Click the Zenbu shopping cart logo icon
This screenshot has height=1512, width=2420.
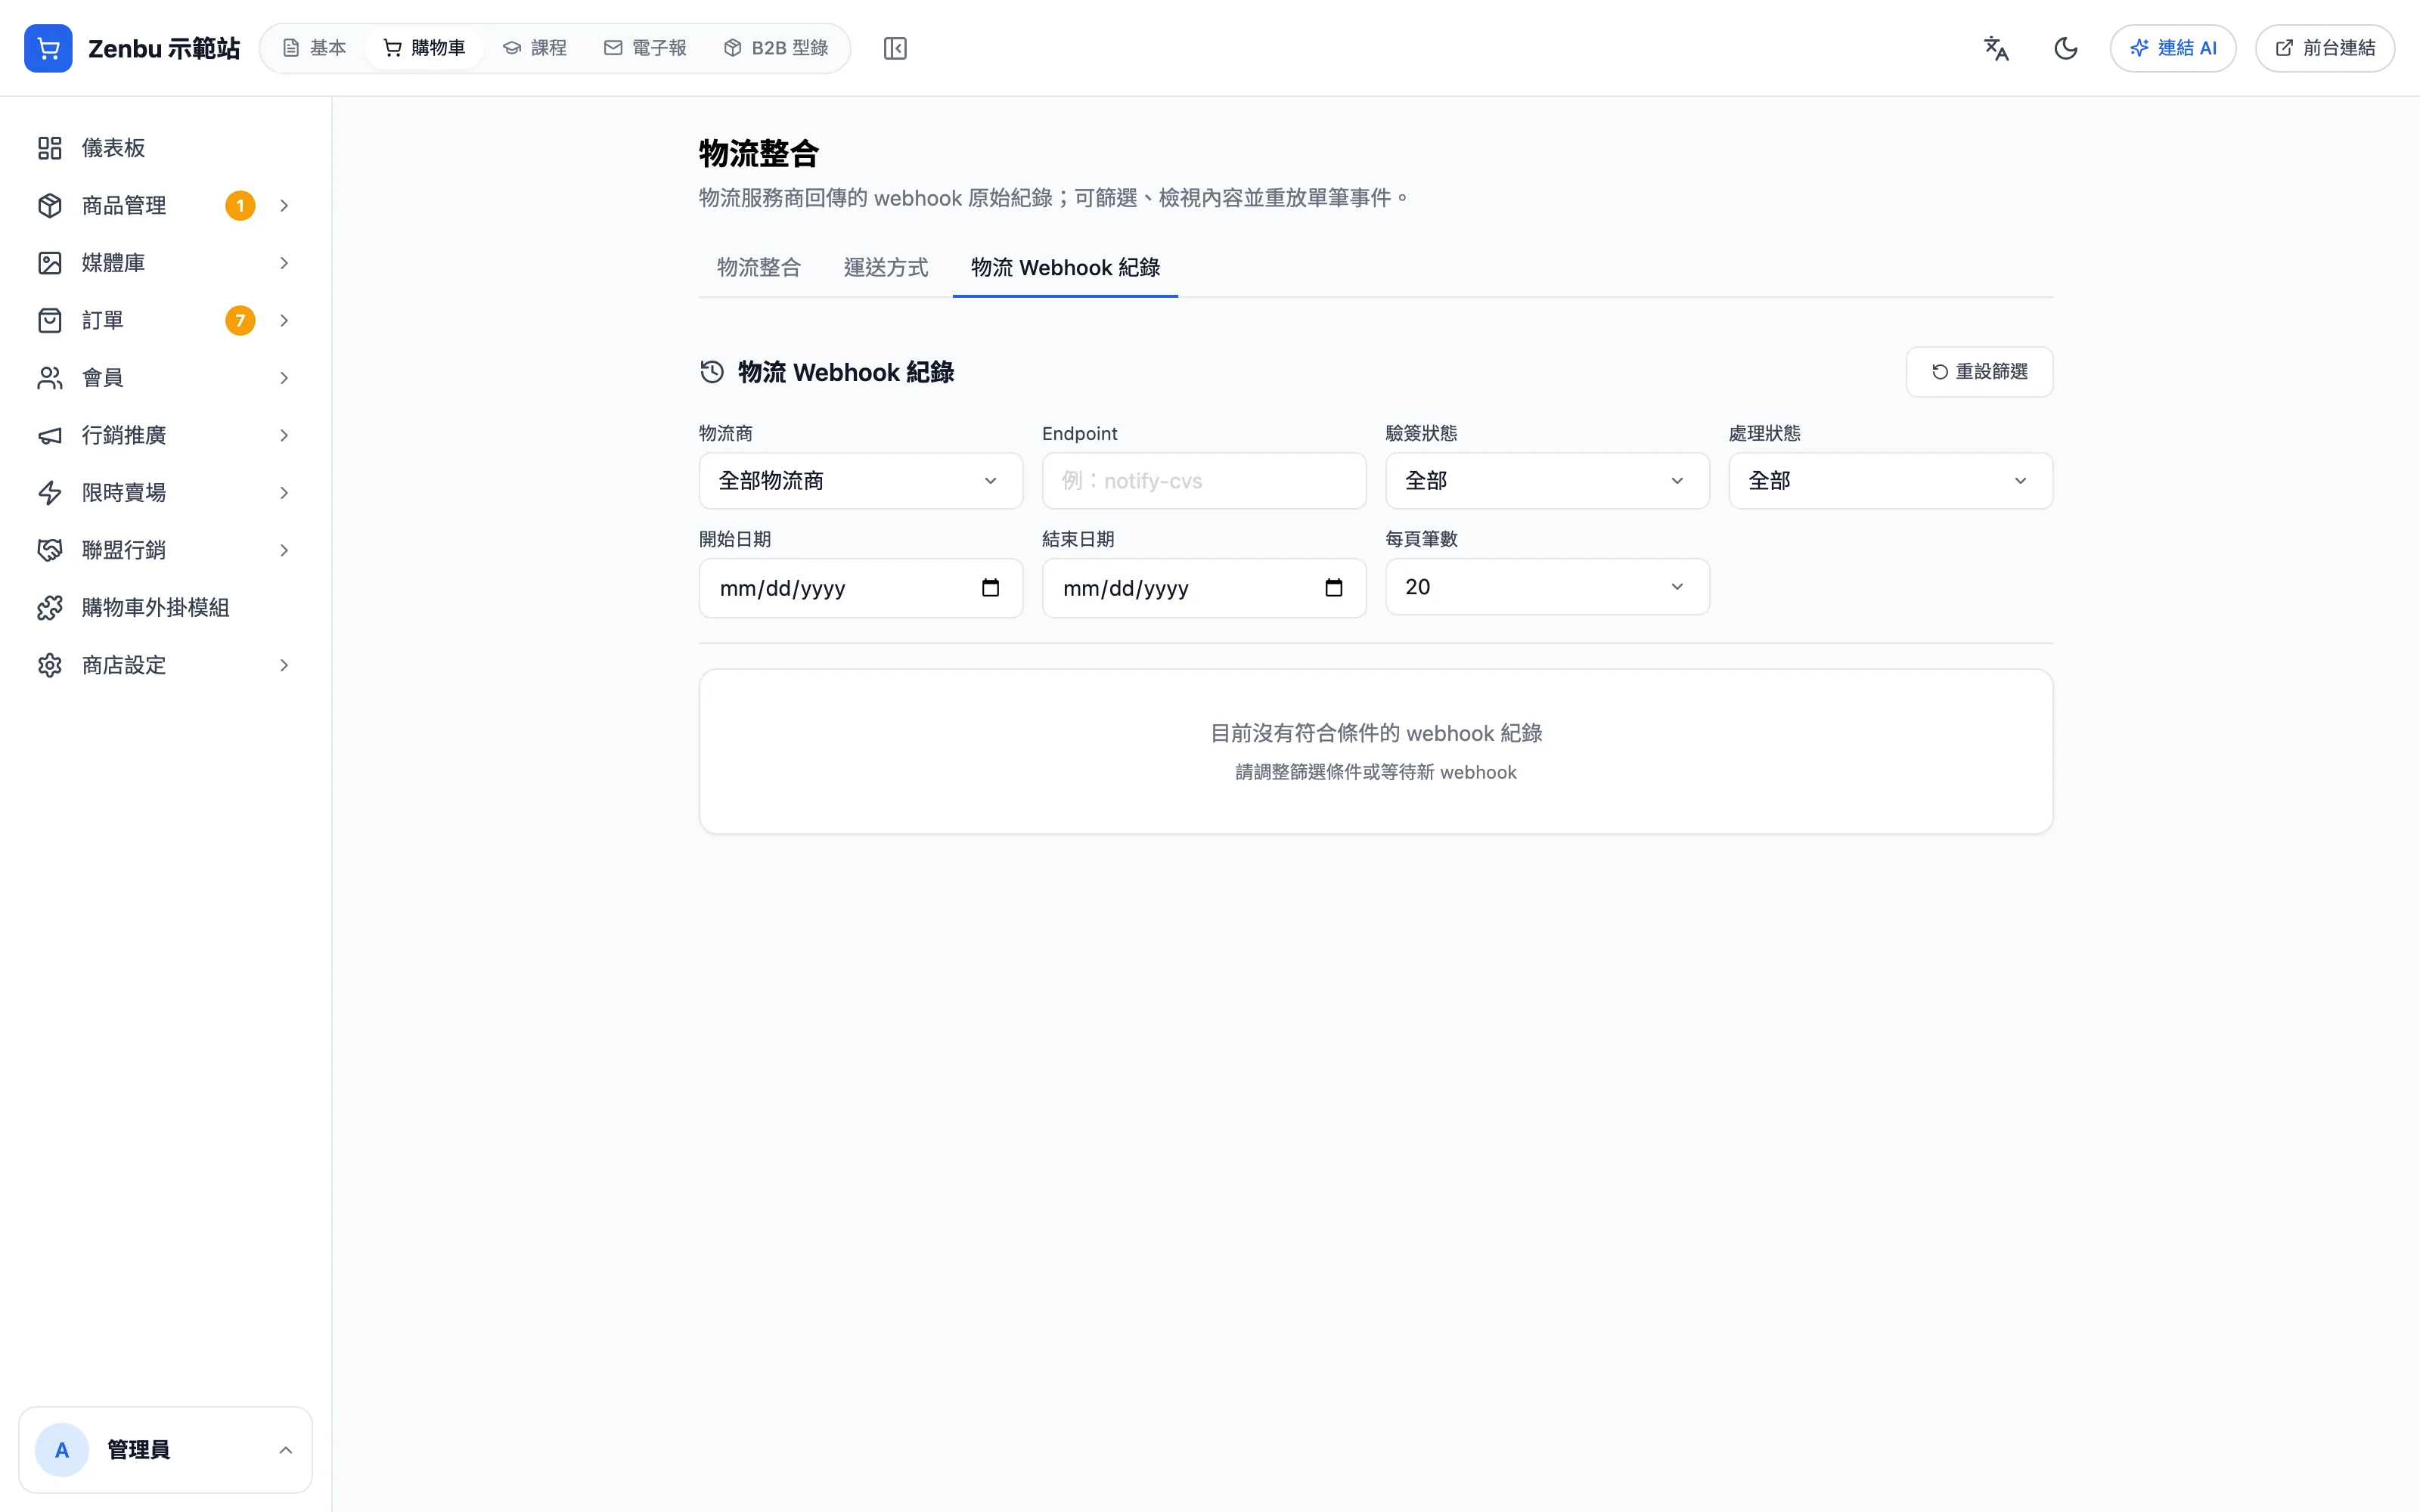[x=48, y=48]
